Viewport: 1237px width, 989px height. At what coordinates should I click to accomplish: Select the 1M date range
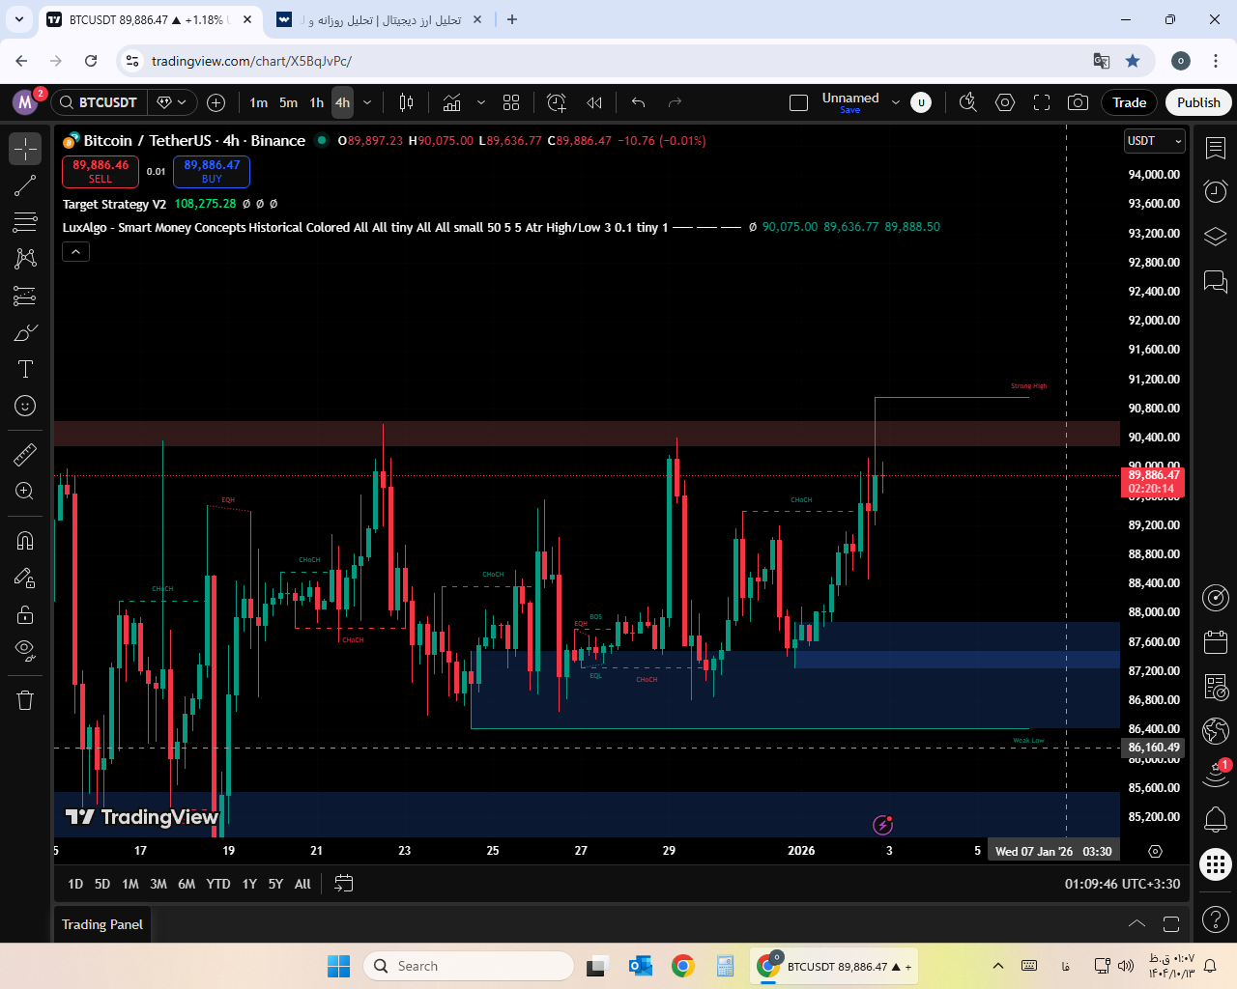point(130,884)
